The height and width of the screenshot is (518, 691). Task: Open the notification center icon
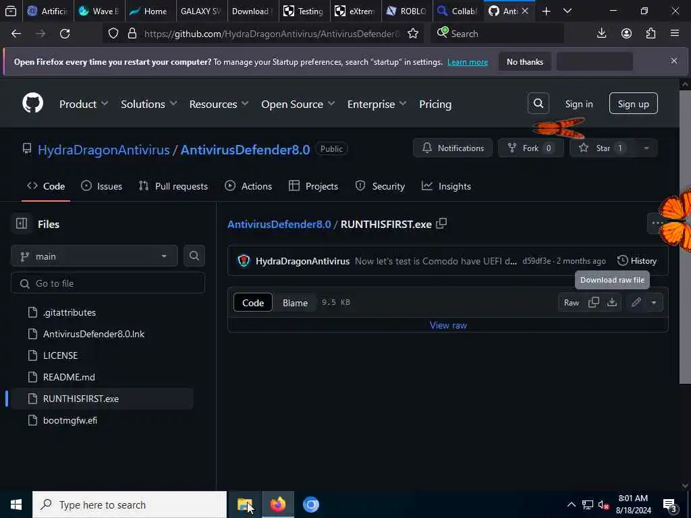pos(670,505)
